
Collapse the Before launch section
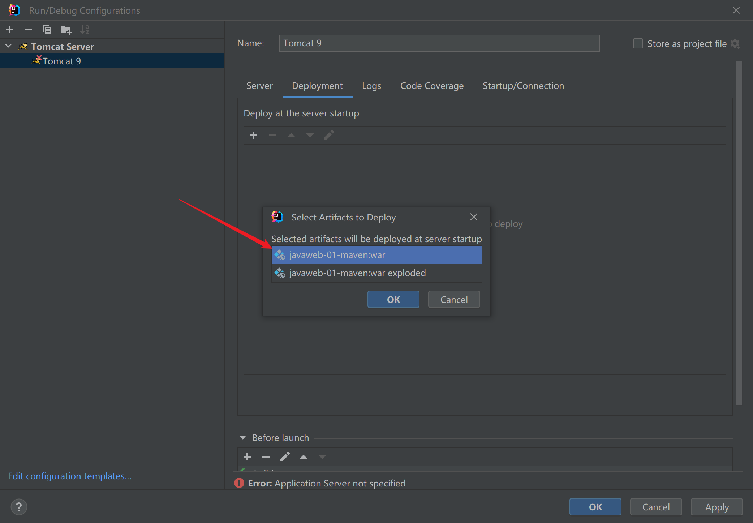point(243,438)
